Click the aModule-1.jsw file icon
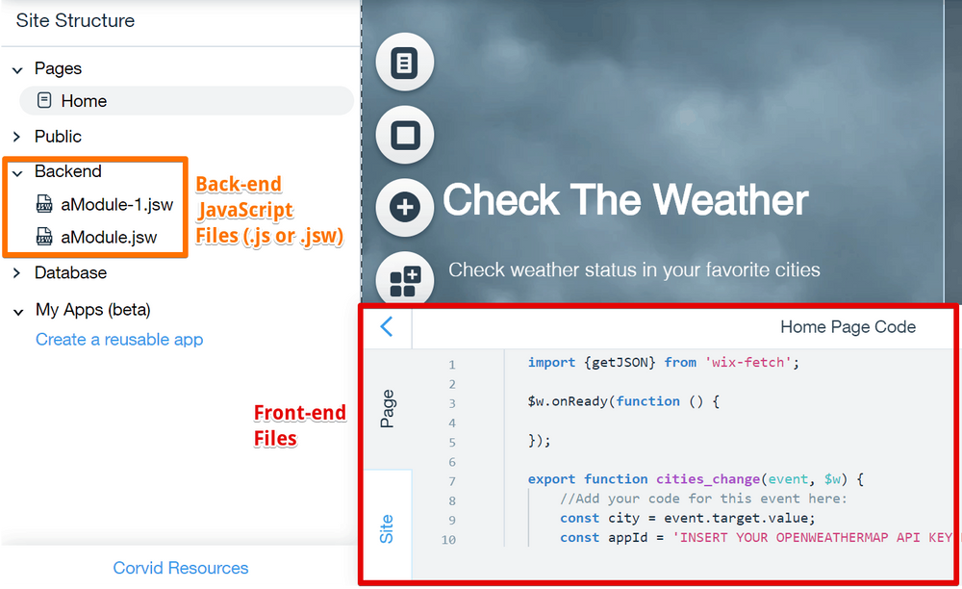Image resolution: width=962 pixels, height=589 pixels. tap(44, 204)
